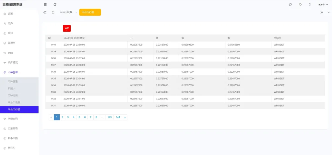The width and height of the screenshot is (332, 155).
Task: Click the timestamp 2026-07-28 23:50:00
Action: coord(74,106)
